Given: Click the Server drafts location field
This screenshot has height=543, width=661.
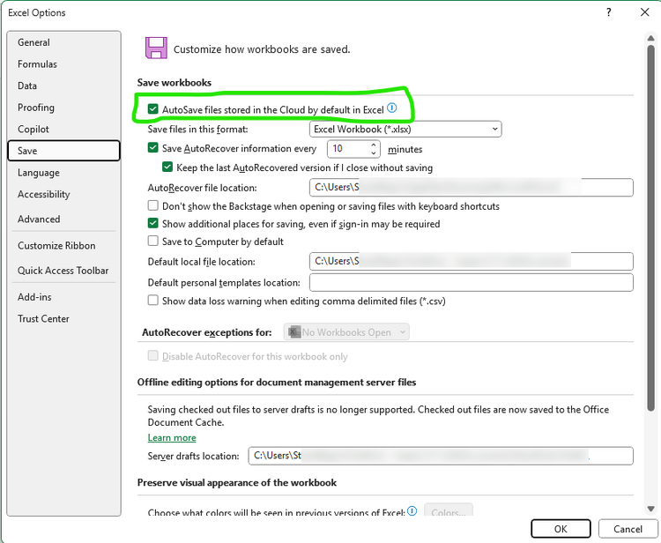Looking at the screenshot, I should [441, 456].
